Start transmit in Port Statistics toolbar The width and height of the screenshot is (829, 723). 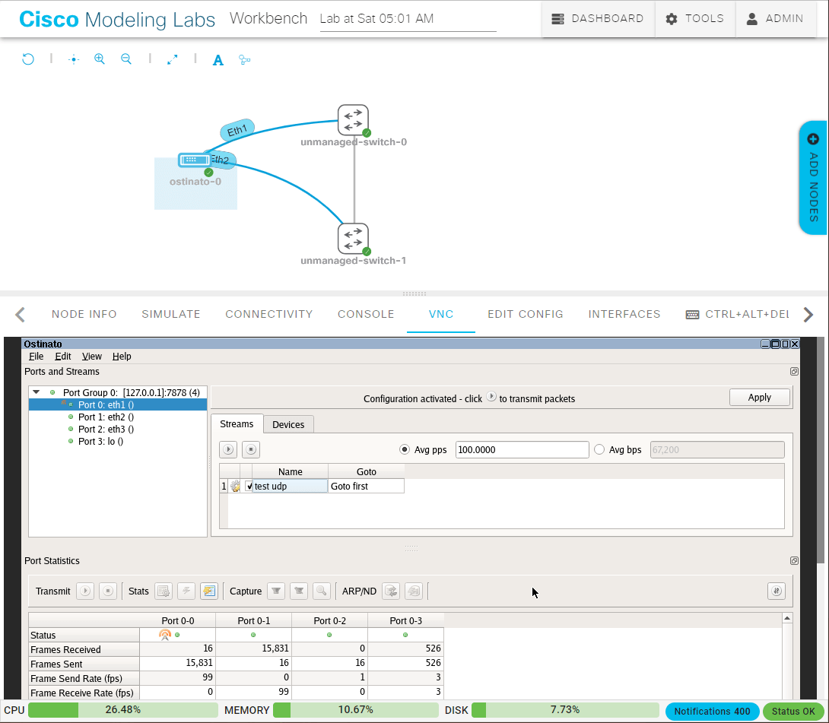coord(85,591)
